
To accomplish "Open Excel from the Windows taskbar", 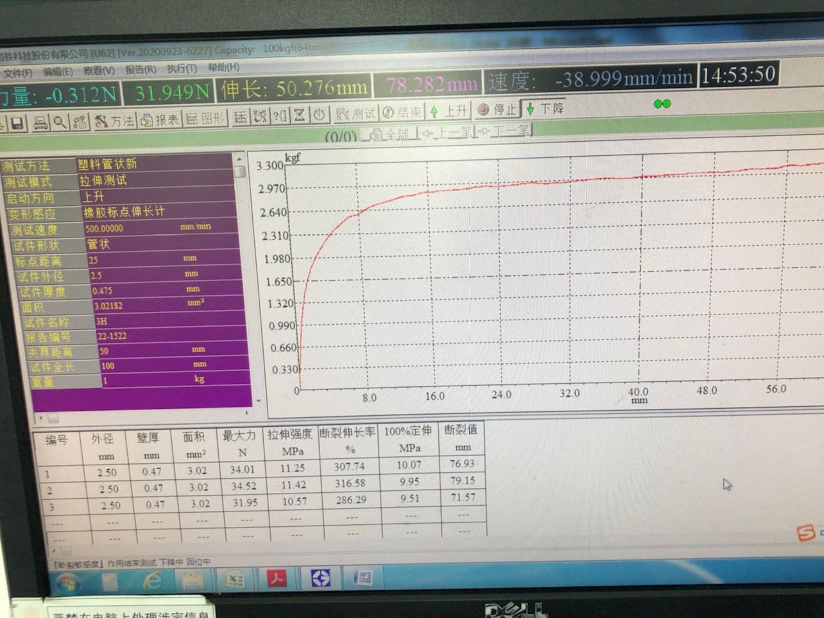I will coord(234,579).
